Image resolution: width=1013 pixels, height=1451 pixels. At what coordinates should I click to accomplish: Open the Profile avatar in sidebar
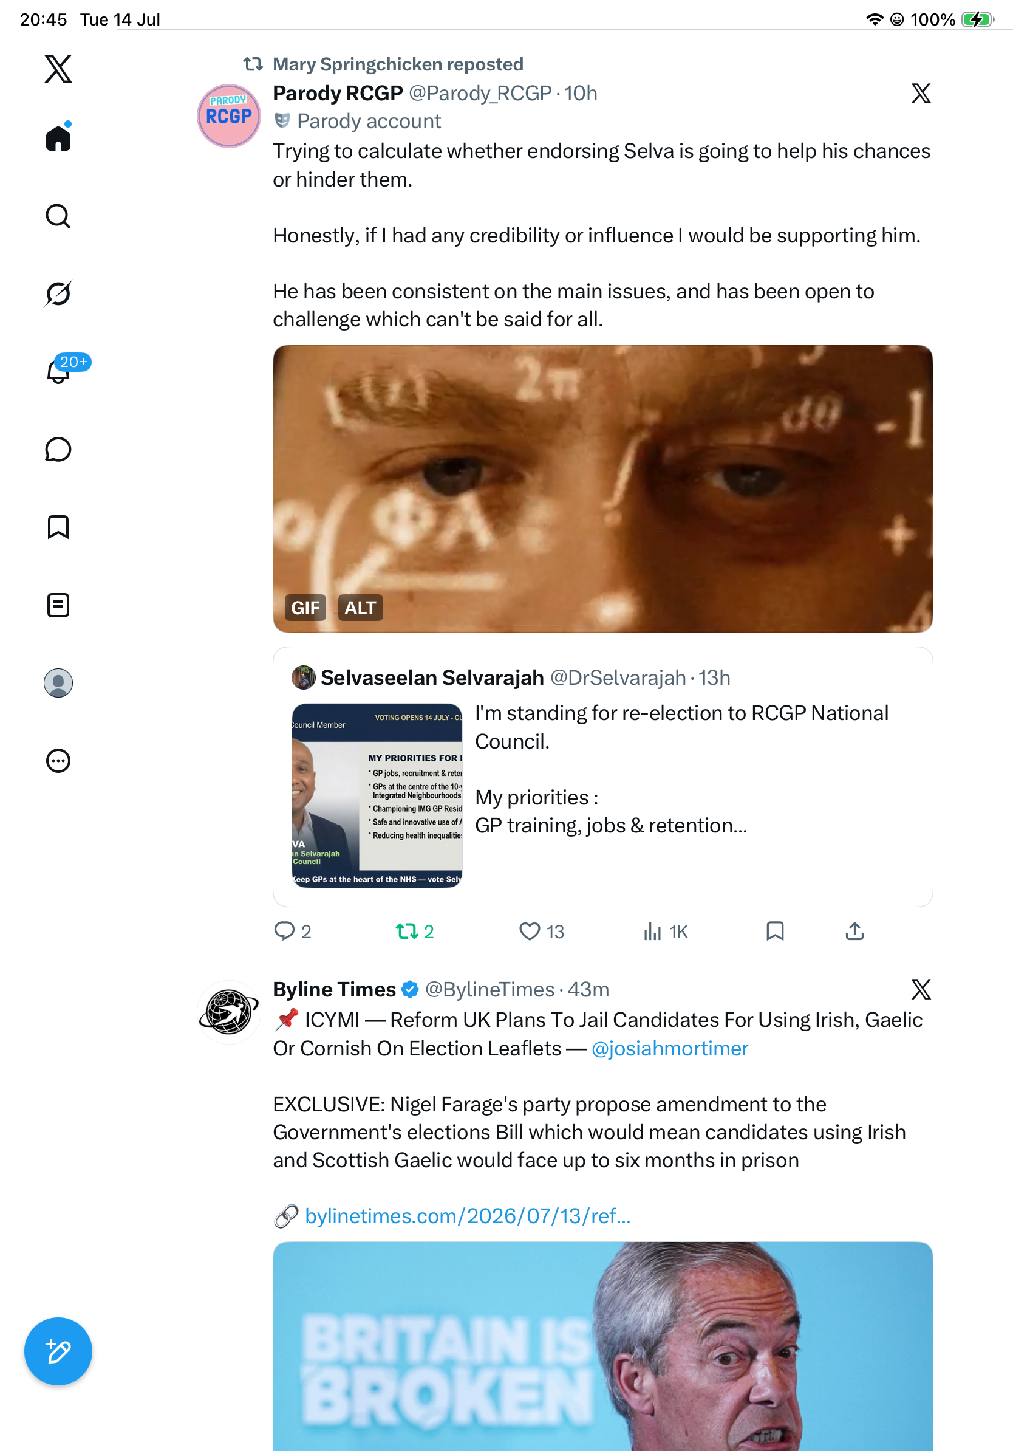point(58,683)
